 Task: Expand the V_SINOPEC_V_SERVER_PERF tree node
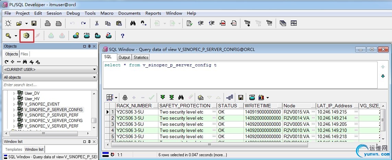click(x=14, y=126)
